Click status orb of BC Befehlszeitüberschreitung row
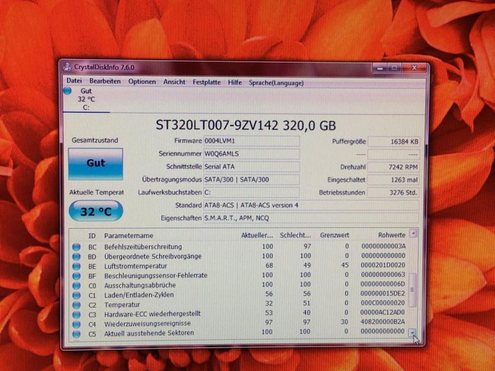Image resolution: width=495 pixels, height=371 pixels. point(76,247)
